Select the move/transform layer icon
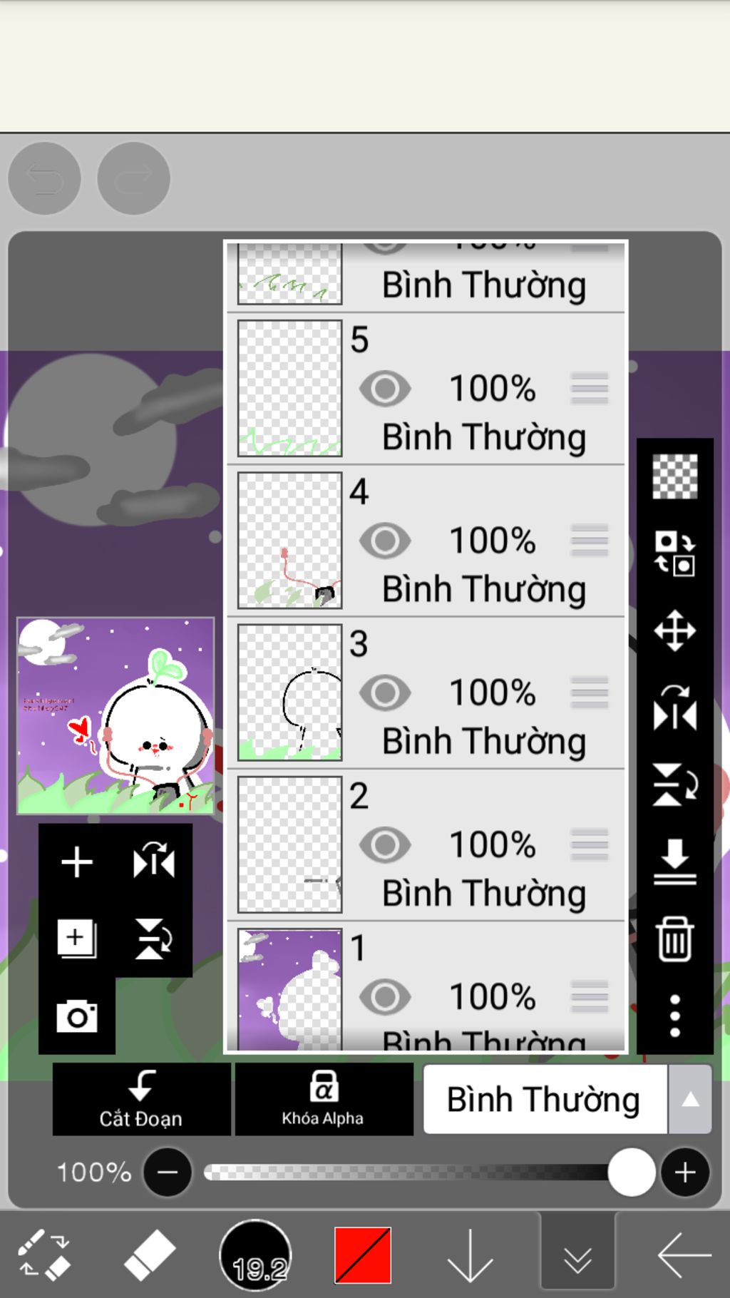This screenshot has height=1298, width=730. tap(674, 630)
